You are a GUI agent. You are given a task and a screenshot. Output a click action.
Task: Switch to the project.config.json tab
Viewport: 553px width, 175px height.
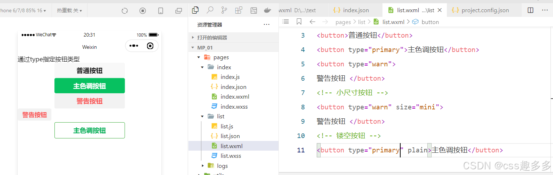[480, 10]
